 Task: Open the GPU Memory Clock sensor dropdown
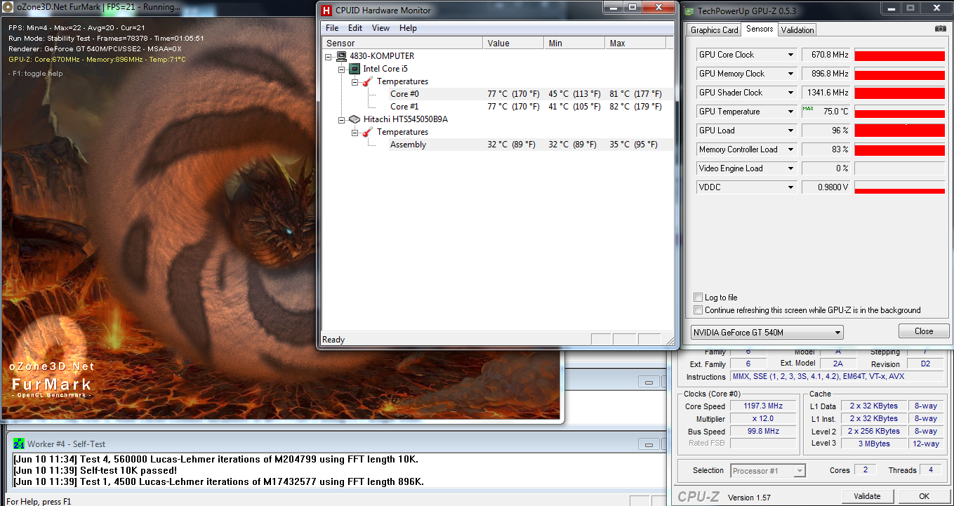click(790, 74)
